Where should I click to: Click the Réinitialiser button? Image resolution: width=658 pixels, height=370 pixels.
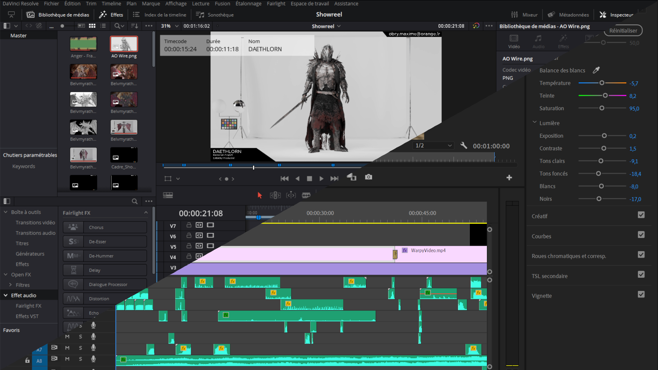point(623,30)
